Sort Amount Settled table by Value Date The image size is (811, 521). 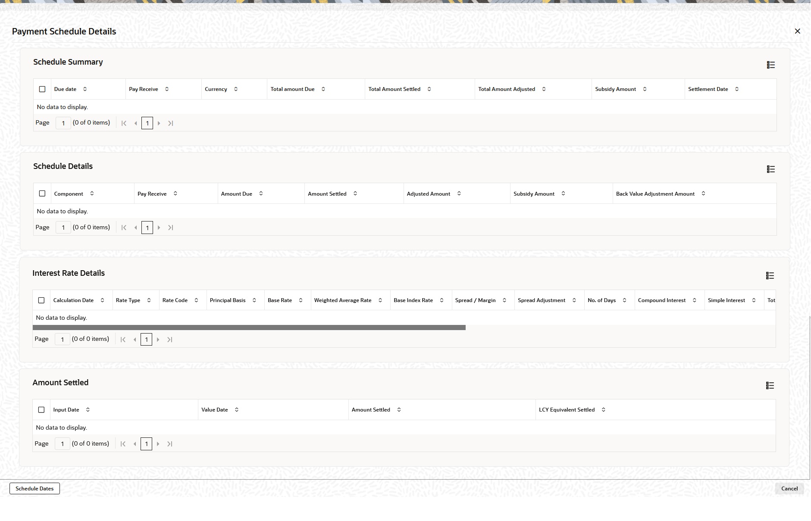point(237,410)
